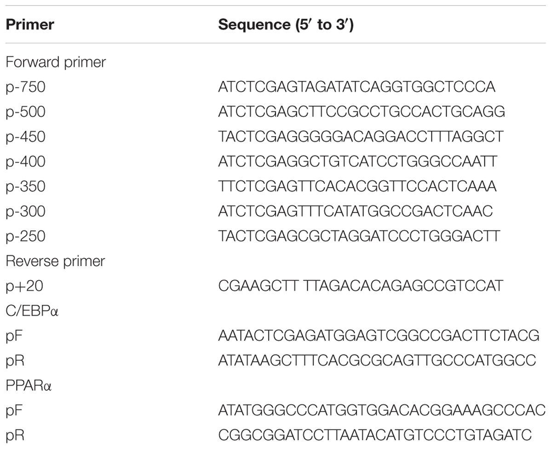This screenshot has height=449, width=552.
Task: Click the Reverse primer section label
Action: pyautogui.click(x=56, y=261)
